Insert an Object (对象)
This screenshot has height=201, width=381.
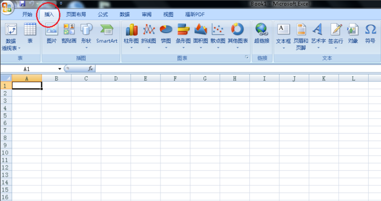[353, 33]
